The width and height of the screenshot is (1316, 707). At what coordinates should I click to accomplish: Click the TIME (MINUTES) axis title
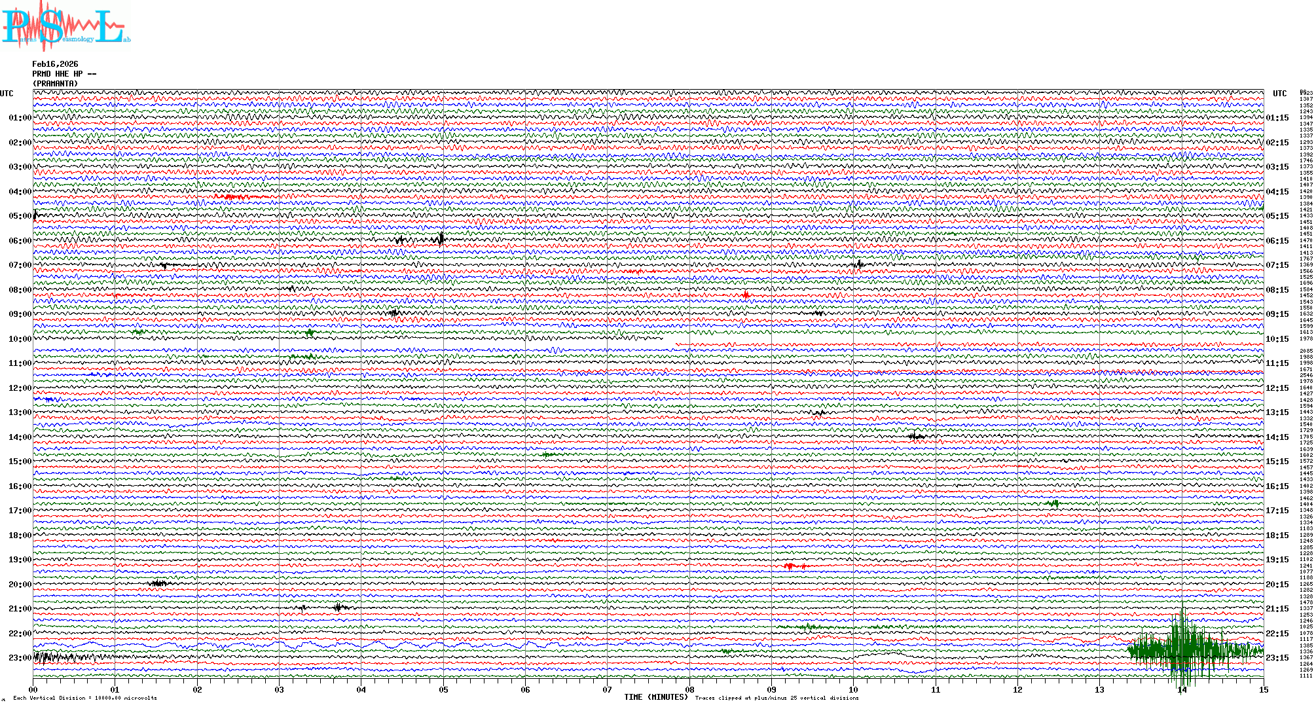click(656, 697)
